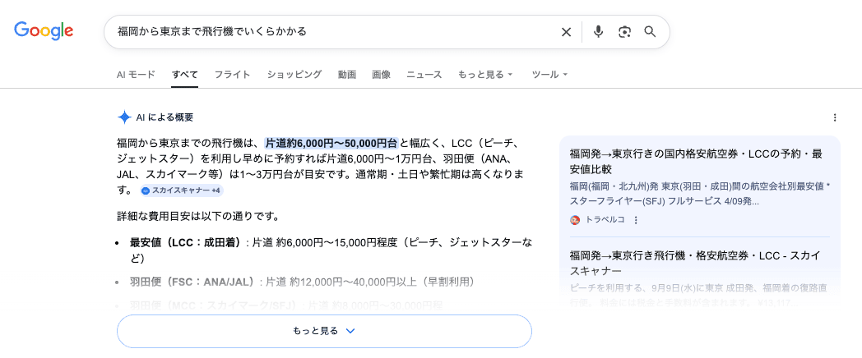Open 福岡発→東京行きの国内格安航空券 link

[x=696, y=161]
